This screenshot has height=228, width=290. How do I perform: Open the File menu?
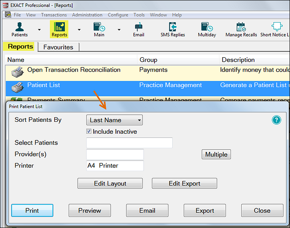click(x=17, y=15)
